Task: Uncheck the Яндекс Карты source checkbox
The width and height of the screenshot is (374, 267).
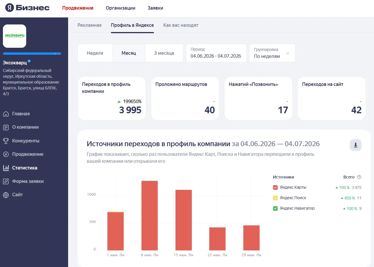Action: tap(275, 188)
